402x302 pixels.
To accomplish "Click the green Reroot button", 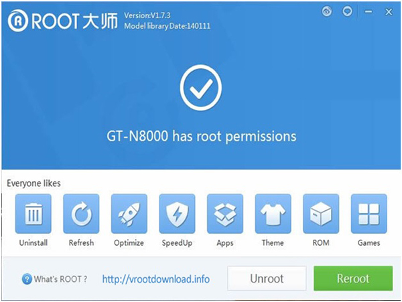I will (x=353, y=279).
